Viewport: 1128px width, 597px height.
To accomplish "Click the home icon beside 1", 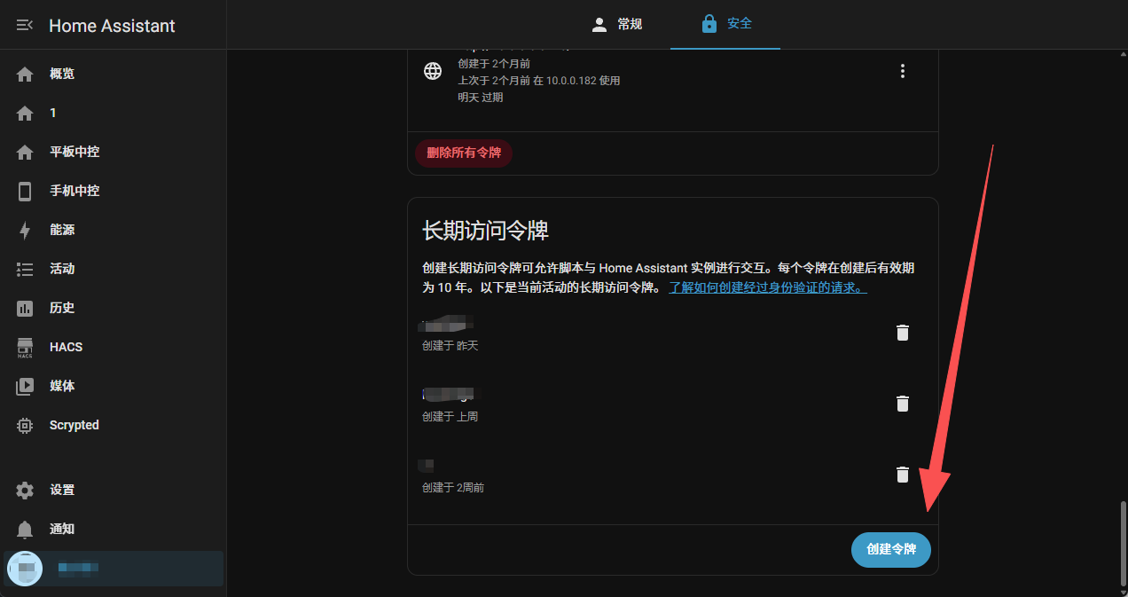I will pyautogui.click(x=25, y=114).
